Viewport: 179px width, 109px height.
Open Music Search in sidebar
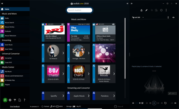(15, 22)
